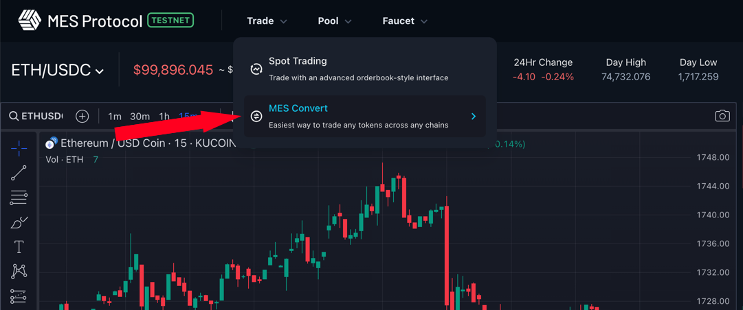The image size is (743, 310).
Task: Expand the ETH/USDC pair selector
Action: click(57, 71)
